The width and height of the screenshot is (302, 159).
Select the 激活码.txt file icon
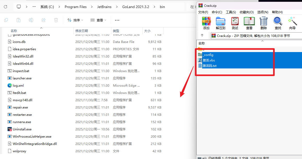pyautogui.click(x=200, y=66)
